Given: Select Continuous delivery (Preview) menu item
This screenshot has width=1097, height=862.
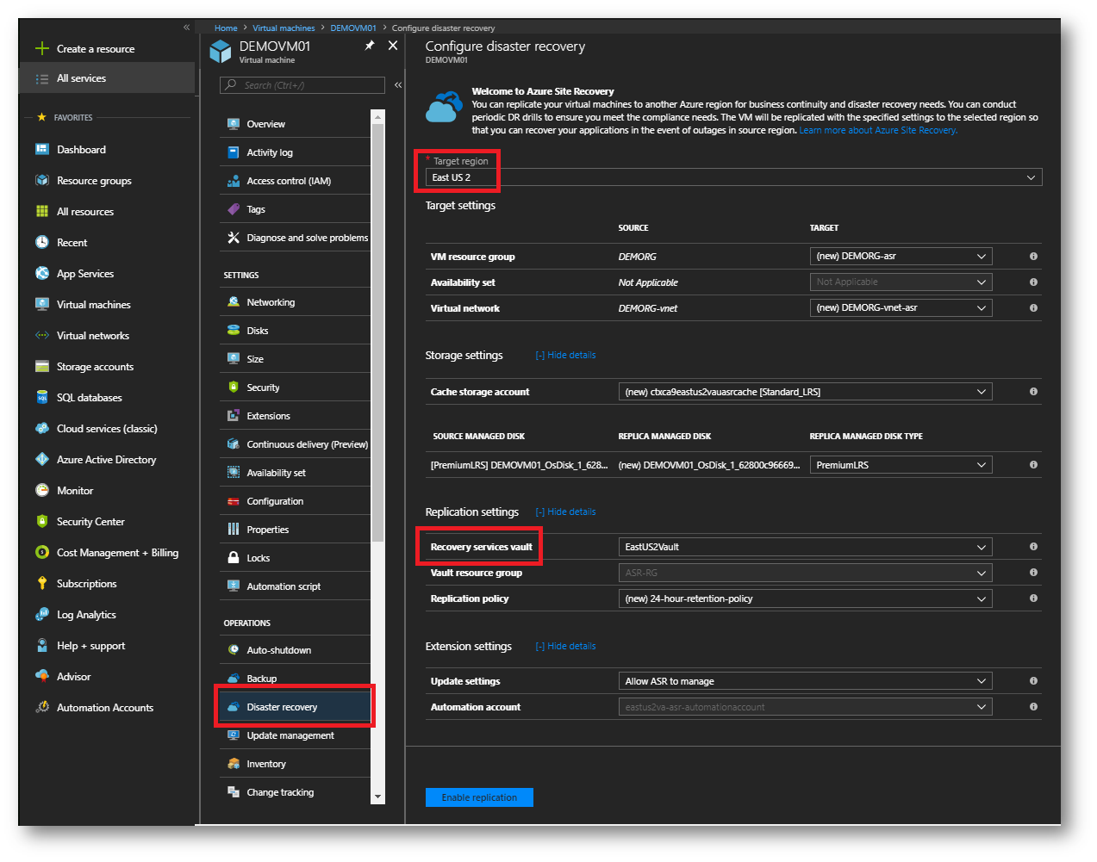Looking at the screenshot, I should pos(295,444).
